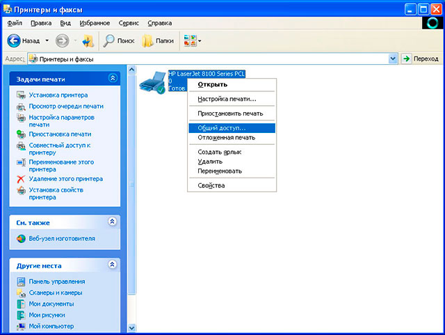The width and height of the screenshot is (445, 335).
Task: Choose Открыть in the context menu
Action: (232, 84)
